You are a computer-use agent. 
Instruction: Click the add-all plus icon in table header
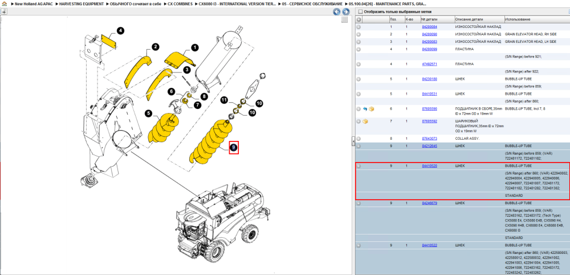pos(359,19)
